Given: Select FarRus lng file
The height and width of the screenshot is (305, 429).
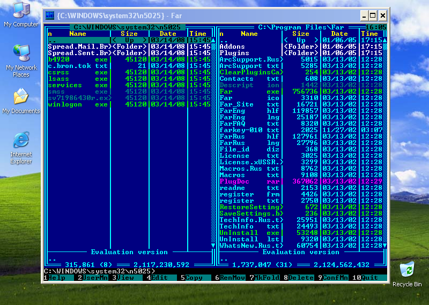Looking at the screenshot, I should (301, 143).
